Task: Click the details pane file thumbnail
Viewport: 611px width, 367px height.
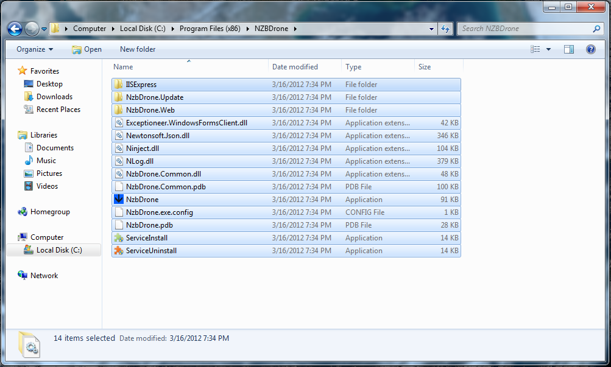Action: [29, 344]
